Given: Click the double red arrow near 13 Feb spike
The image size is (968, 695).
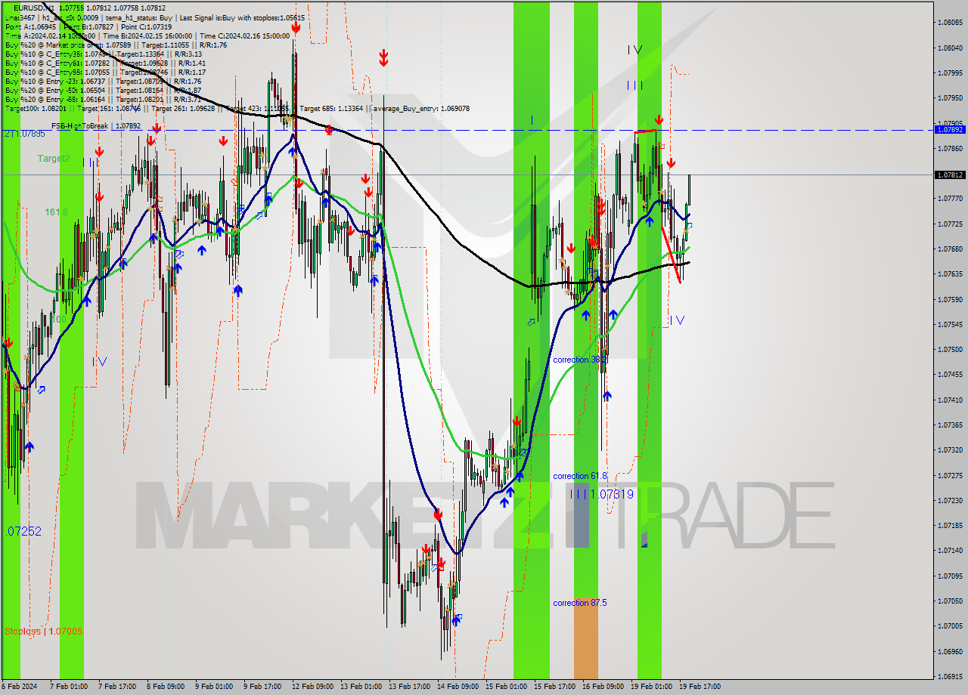Looking at the screenshot, I should point(384,57).
